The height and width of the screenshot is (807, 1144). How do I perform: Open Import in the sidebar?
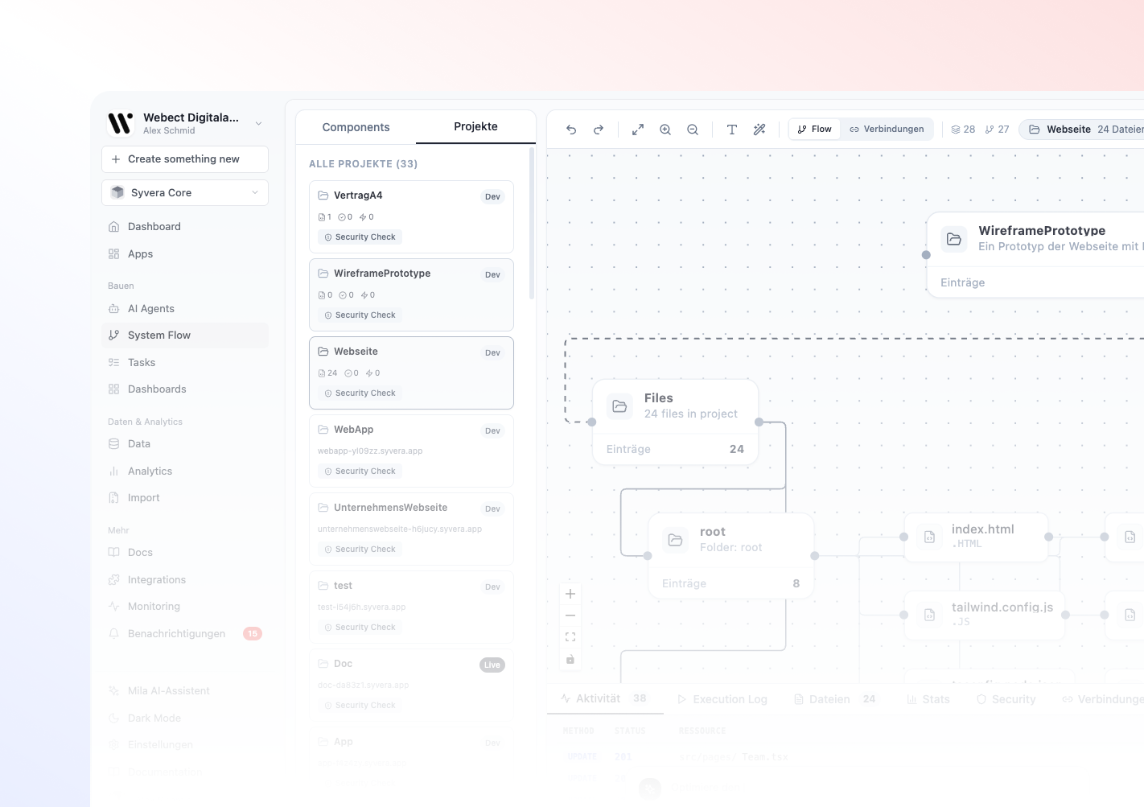pos(185,498)
